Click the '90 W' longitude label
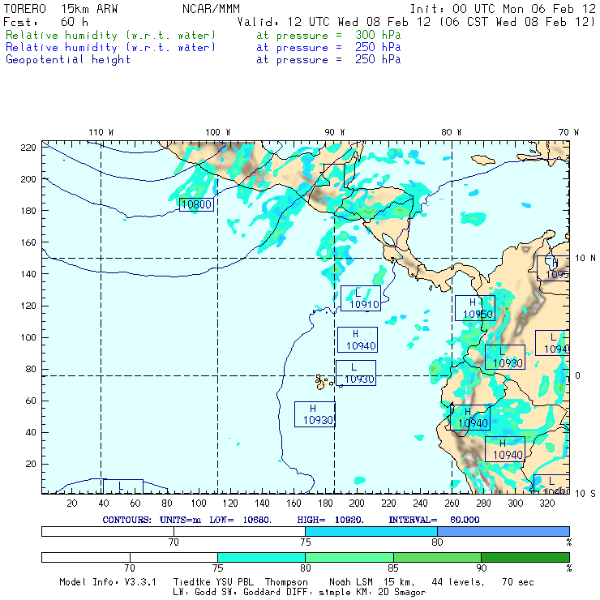Image resolution: width=600 pixels, height=600 pixels. [x=335, y=132]
